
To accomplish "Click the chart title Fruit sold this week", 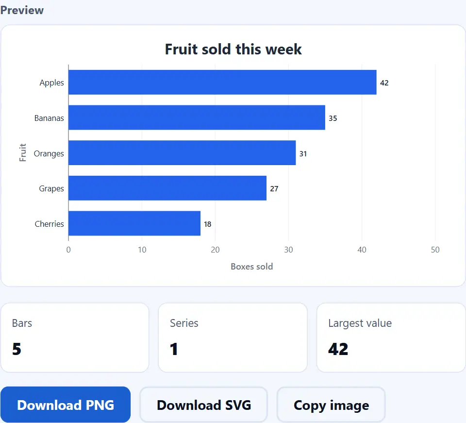I will point(233,50).
